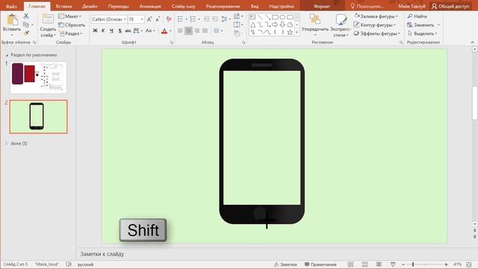
Task: Click the text shadow S icon
Action: pyautogui.click(x=119, y=31)
